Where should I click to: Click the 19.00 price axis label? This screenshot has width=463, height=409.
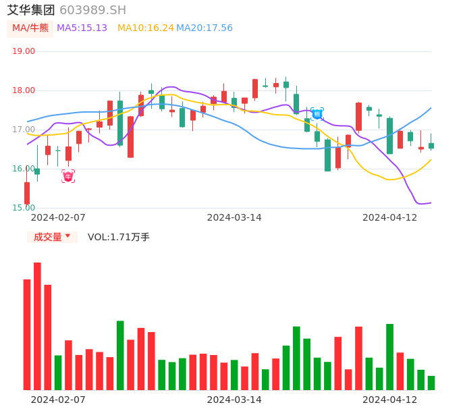[24, 51]
